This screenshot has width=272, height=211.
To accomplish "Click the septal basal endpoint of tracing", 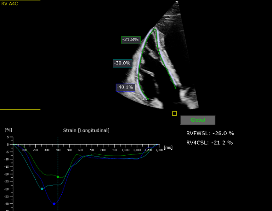I will click(175, 87).
